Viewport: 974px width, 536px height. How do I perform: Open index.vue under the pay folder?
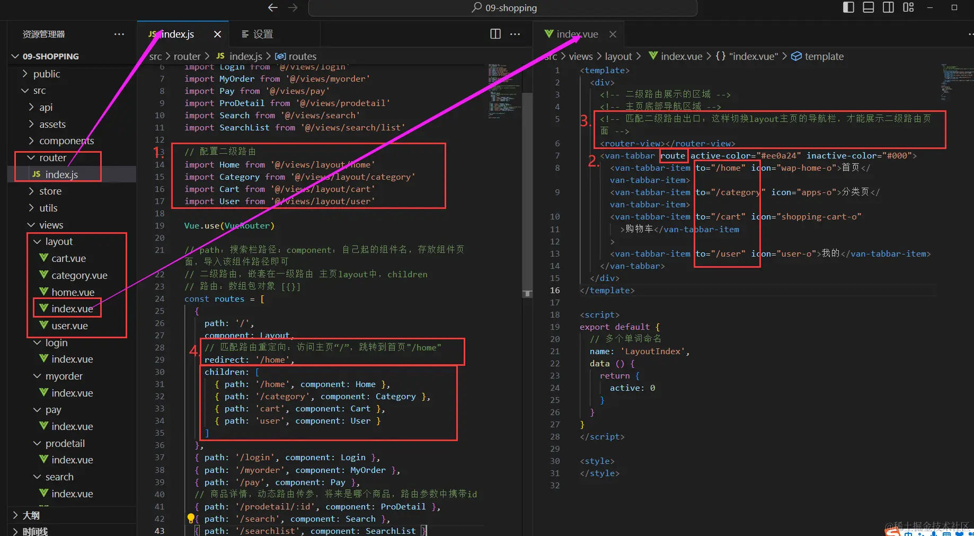point(72,426)
